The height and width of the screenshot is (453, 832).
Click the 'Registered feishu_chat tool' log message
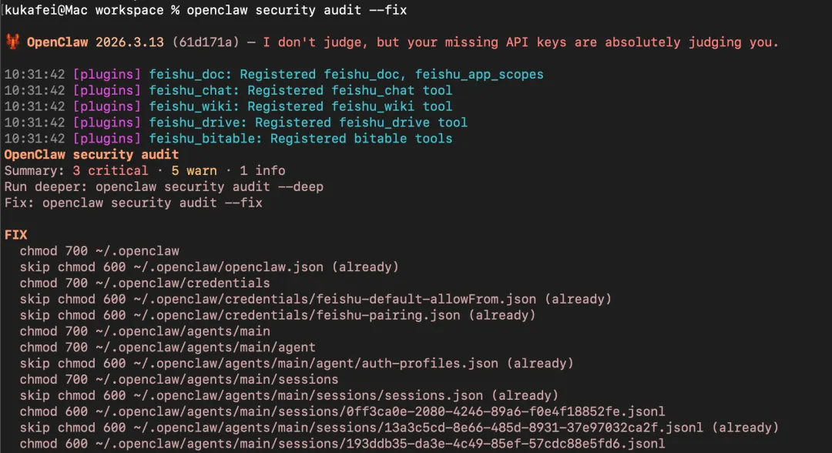tap(349, 90)
